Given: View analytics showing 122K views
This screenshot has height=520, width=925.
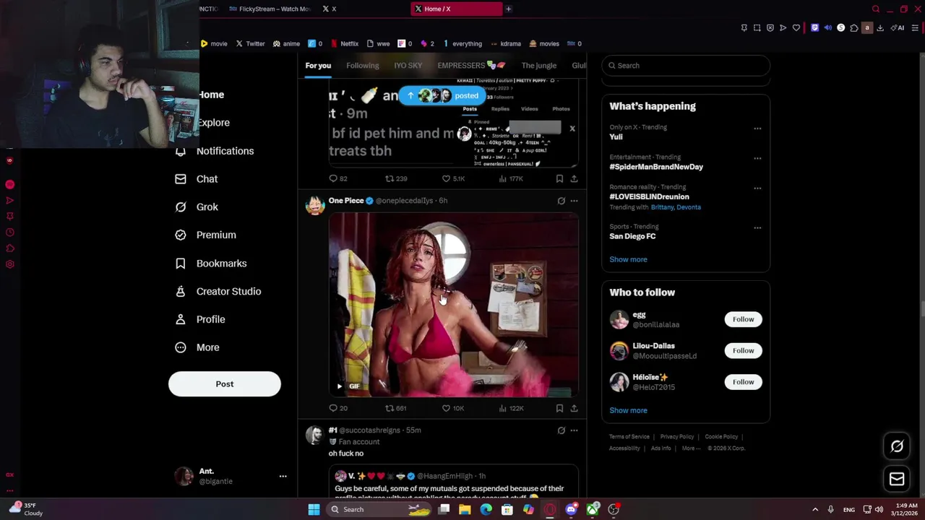Looking at the screenshot, I should click(510, 409).
